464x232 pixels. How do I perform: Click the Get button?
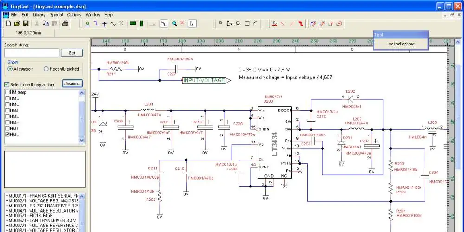click(72, 53)
